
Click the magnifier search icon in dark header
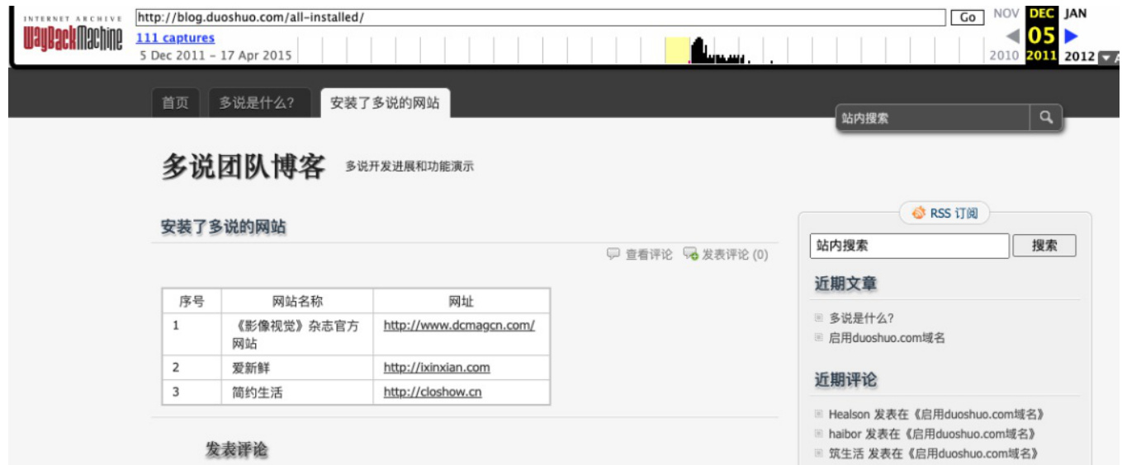click(1046, 118)
